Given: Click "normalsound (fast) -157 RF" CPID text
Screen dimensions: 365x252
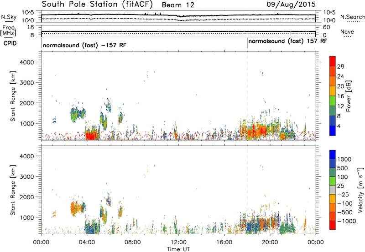Looking at the screenshot, I should (x=84, y=45).
